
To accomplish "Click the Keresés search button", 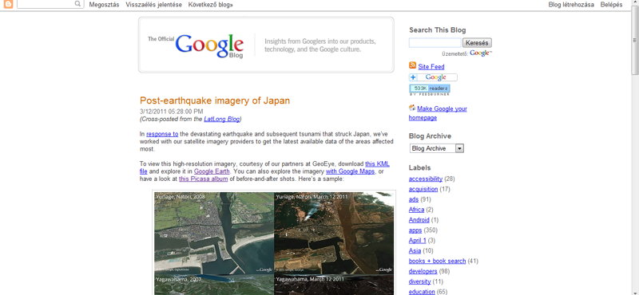I will pos(477,43).
